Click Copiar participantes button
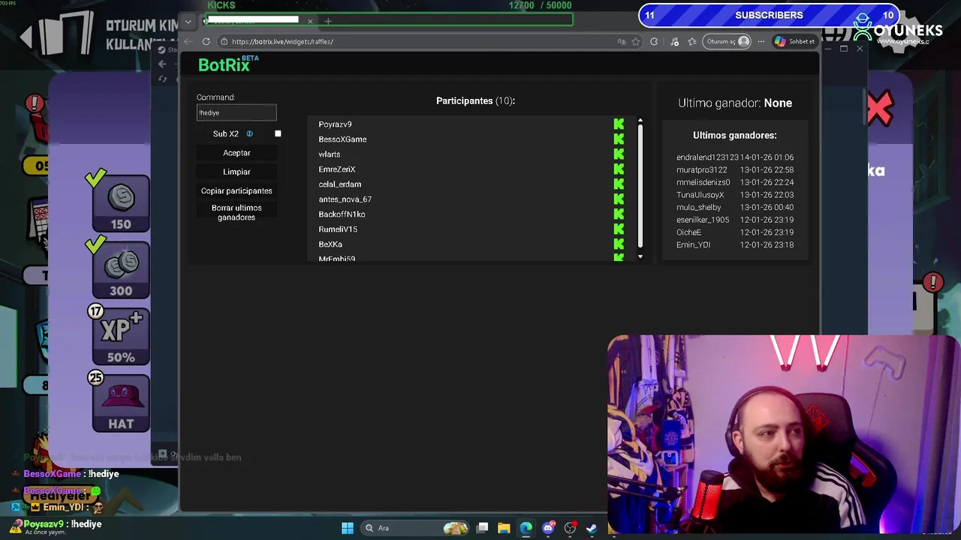The image size is (961, 540). (236, 190)
